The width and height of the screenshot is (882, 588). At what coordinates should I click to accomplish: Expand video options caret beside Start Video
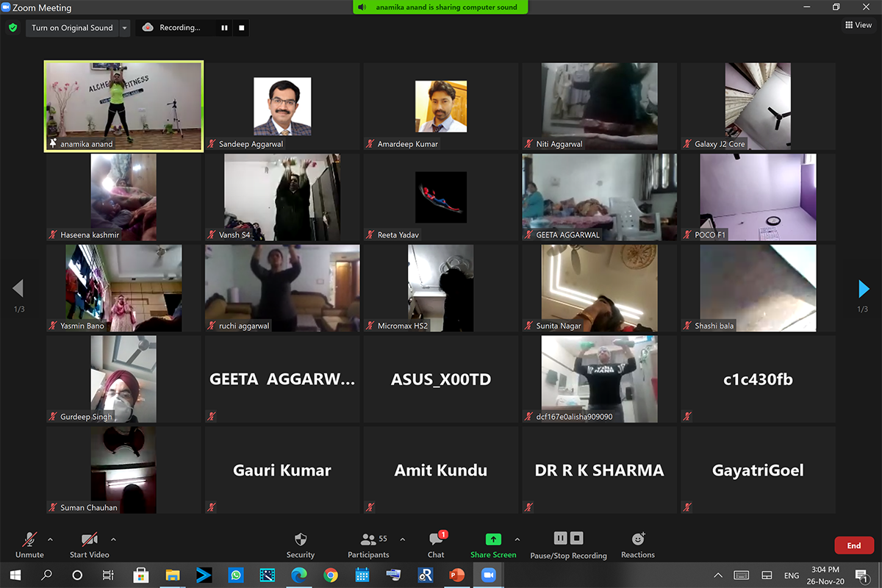tap(113, 539)
